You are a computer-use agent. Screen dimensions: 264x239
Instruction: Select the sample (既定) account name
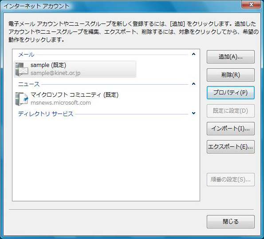pos(48,65)
